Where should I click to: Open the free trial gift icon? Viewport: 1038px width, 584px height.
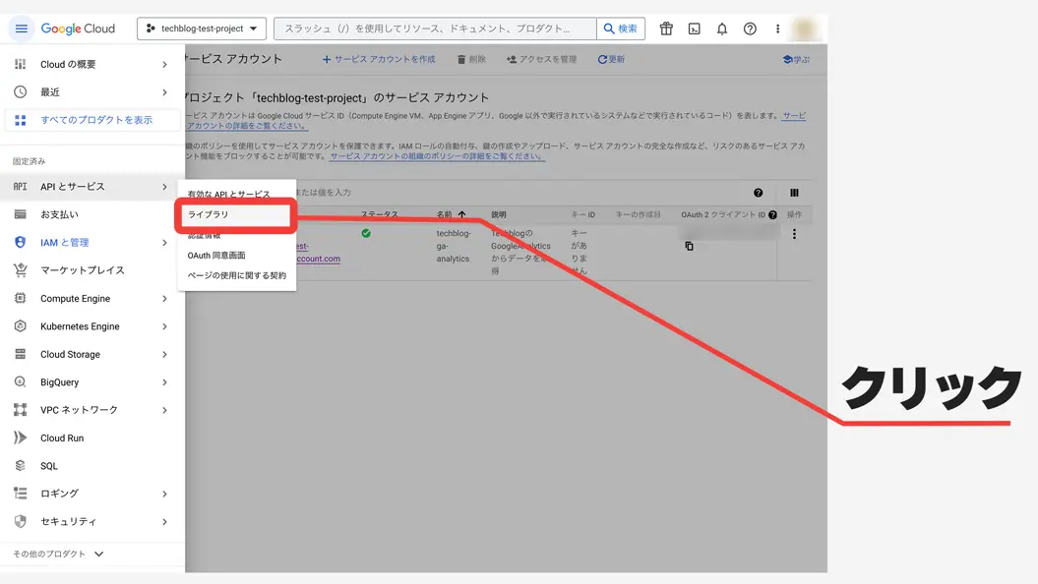(x=666, y=29)
